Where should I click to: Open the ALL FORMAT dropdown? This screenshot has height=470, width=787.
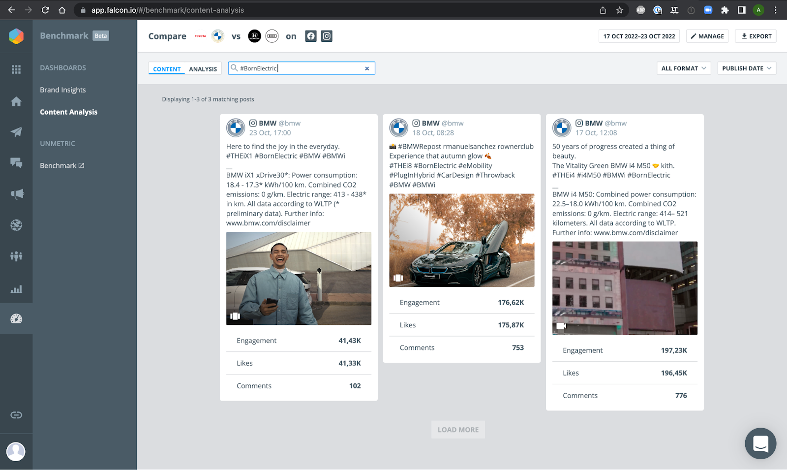[684, 68]
